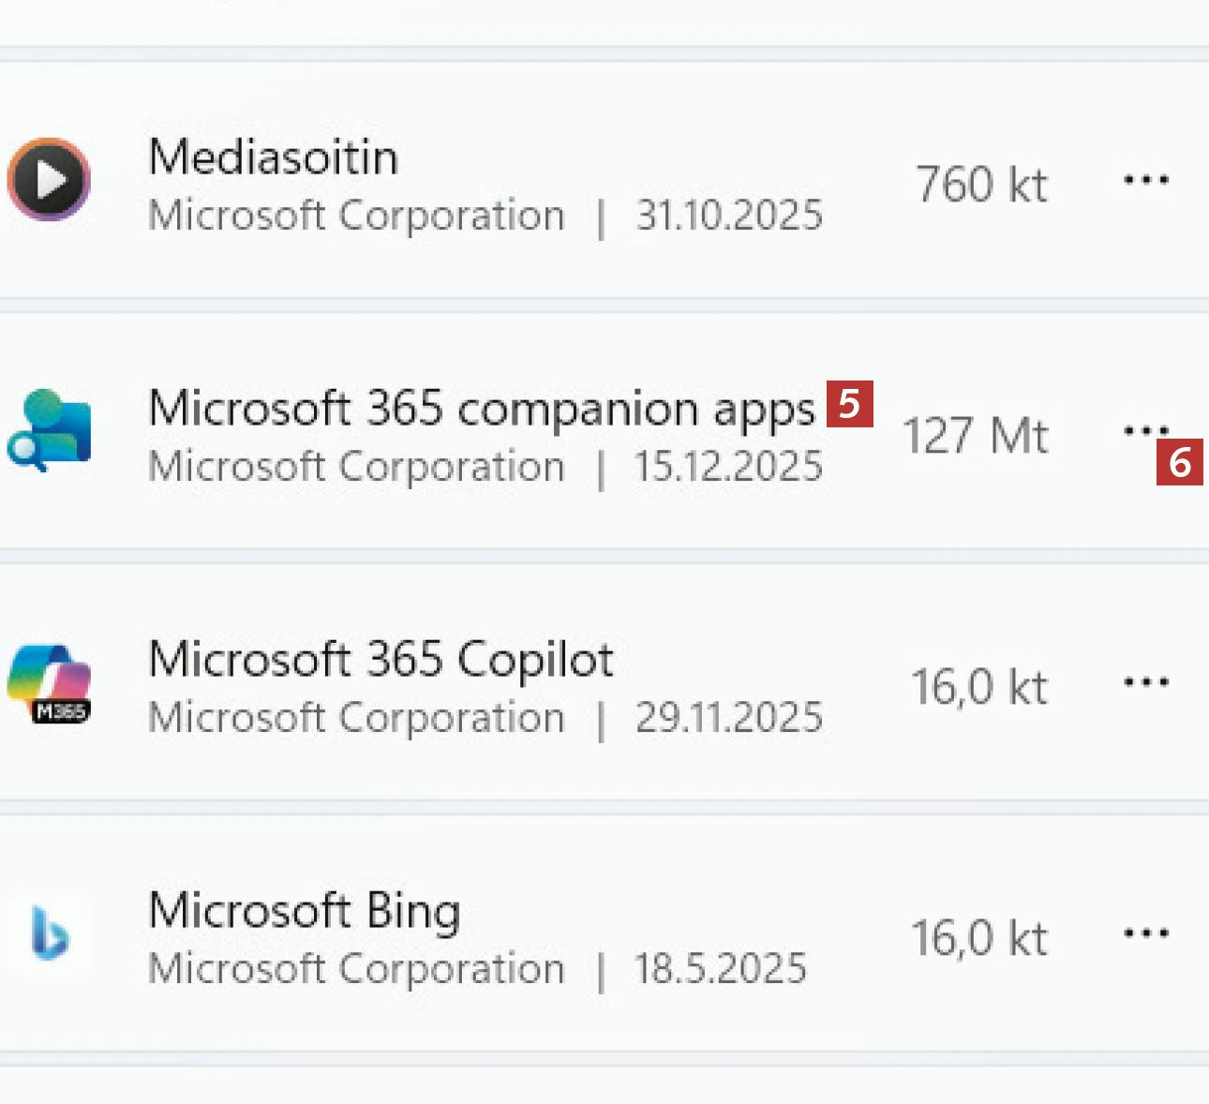Open the three-dot menu for Microsoft Bing
The image size is (1209, 1104).
[1145, 933]
